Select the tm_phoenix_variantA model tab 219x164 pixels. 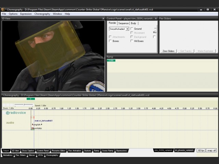tap(184, 150)
